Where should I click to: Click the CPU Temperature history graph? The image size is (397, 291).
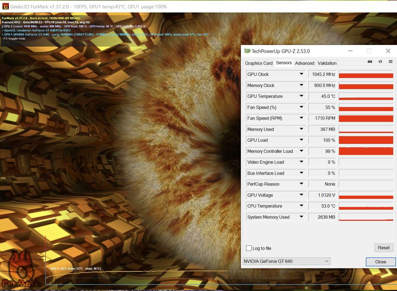pyautogui.click(x=366, y=206)
